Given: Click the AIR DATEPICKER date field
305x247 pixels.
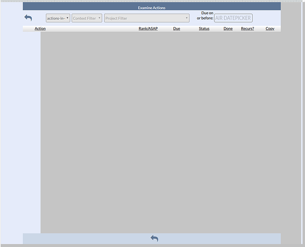Looking at the screenshot, I should [x=233, y=18].
